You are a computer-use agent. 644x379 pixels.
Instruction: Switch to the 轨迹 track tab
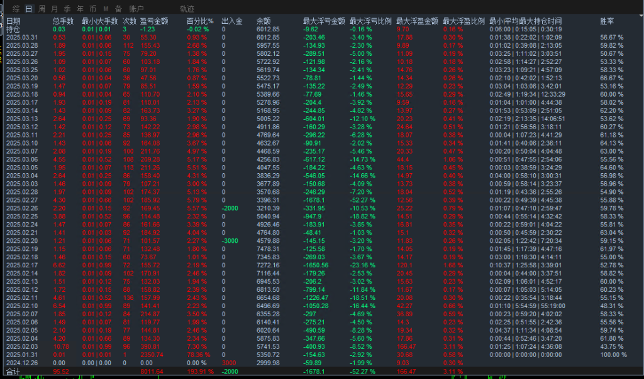coord(187,9)
